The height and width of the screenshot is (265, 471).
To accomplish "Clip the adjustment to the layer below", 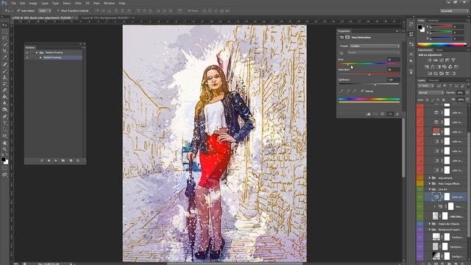I will 368,114.
